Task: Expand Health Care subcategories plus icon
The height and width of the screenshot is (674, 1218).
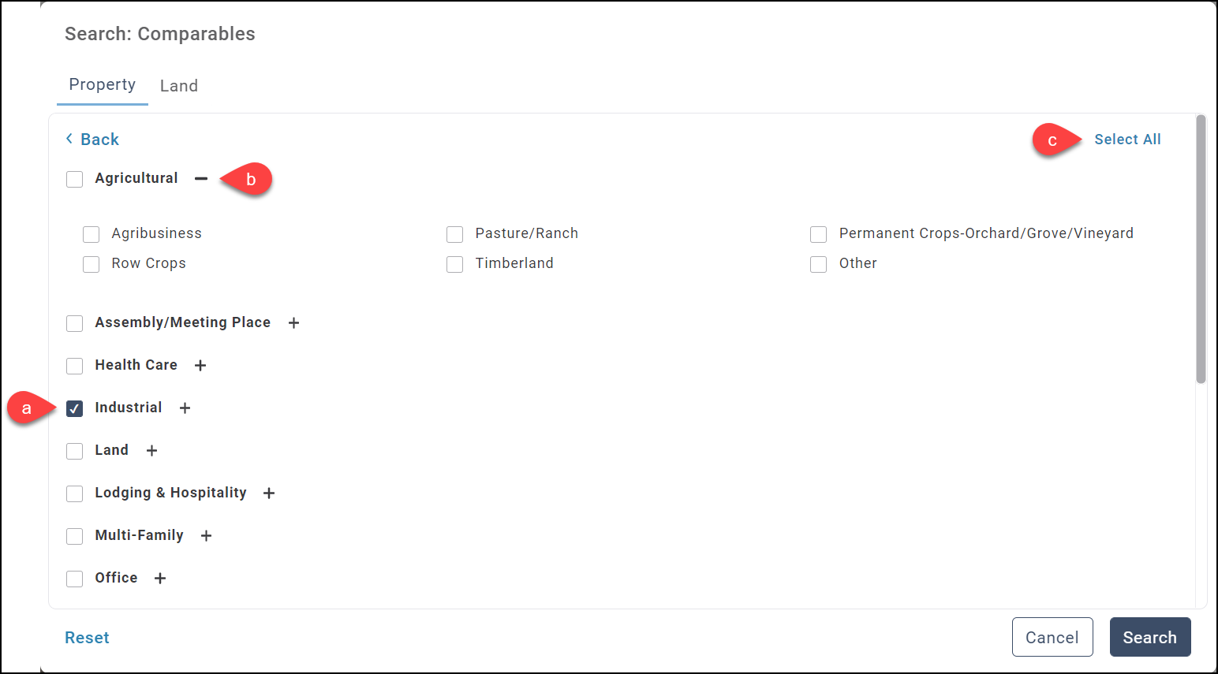Action: point(200,366)
